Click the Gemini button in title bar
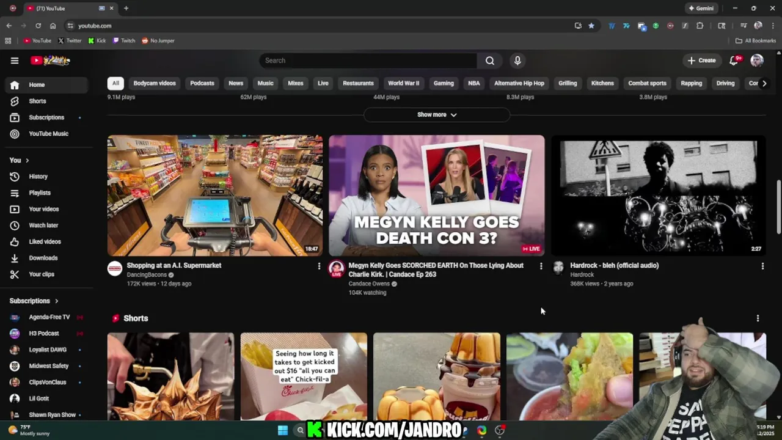 (x=701, y=9)
